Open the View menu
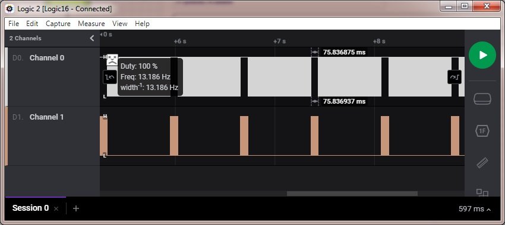The image size is (505, 225). pos(120,24)
